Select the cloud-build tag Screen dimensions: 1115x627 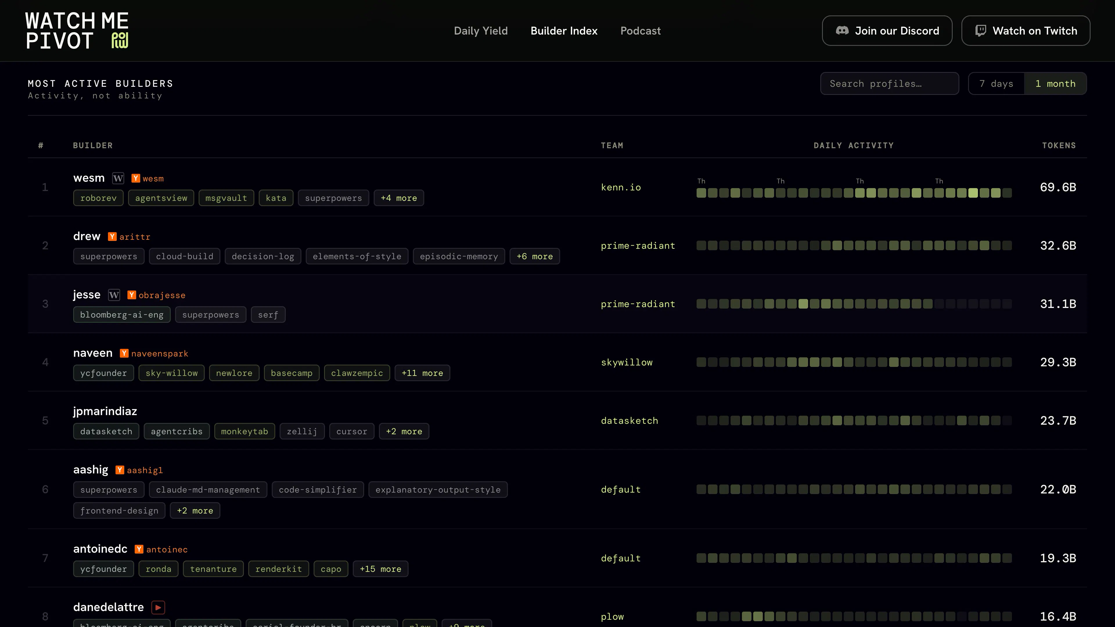click(184, 257)
